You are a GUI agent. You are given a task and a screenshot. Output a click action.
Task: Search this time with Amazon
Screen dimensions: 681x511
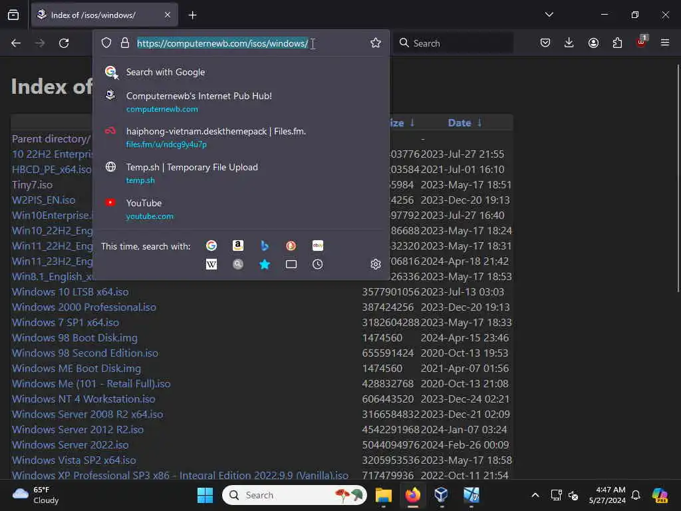coord(238,246)
